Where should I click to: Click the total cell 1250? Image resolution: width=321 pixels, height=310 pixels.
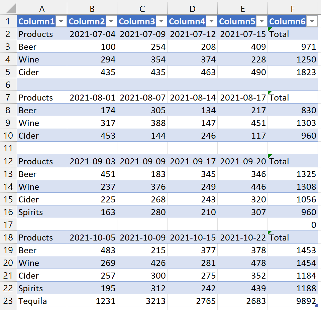[293, 59]
